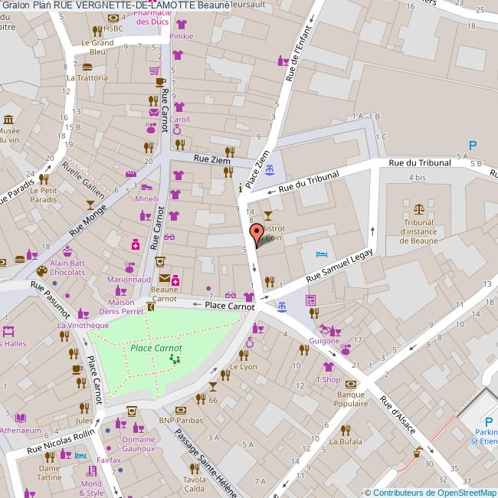The height and width of the screenshot is (498, 498).
Task: Click the BNP Paribas bank icon
Action: 180,409
